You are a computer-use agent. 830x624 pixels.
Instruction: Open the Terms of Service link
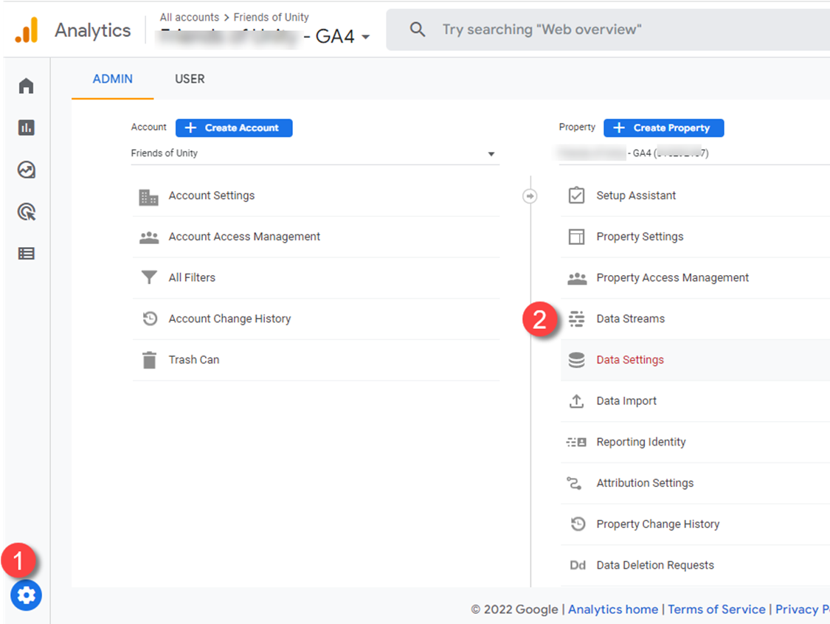coord(716,610)
